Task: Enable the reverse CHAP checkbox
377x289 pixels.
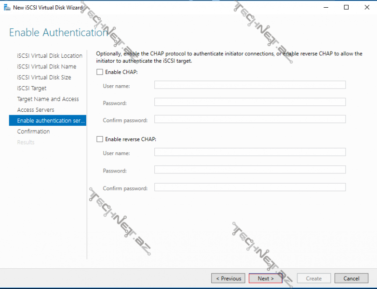Action: pos(100,139)
